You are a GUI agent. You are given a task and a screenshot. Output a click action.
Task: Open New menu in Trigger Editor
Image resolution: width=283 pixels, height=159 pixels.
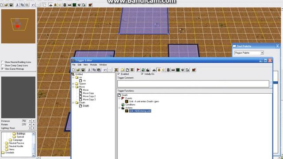pos(85,65)
